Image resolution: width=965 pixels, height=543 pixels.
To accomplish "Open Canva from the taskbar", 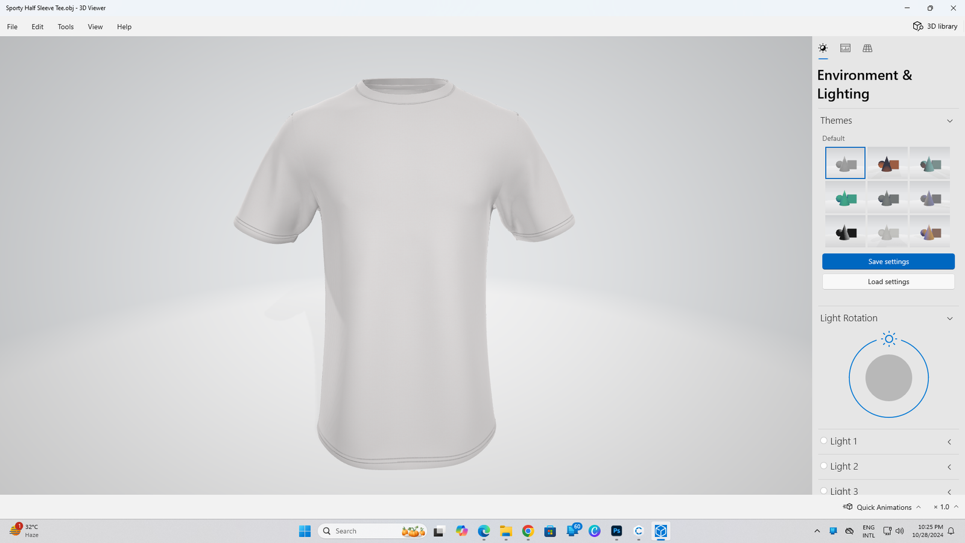I will click(x=595, y=531).
